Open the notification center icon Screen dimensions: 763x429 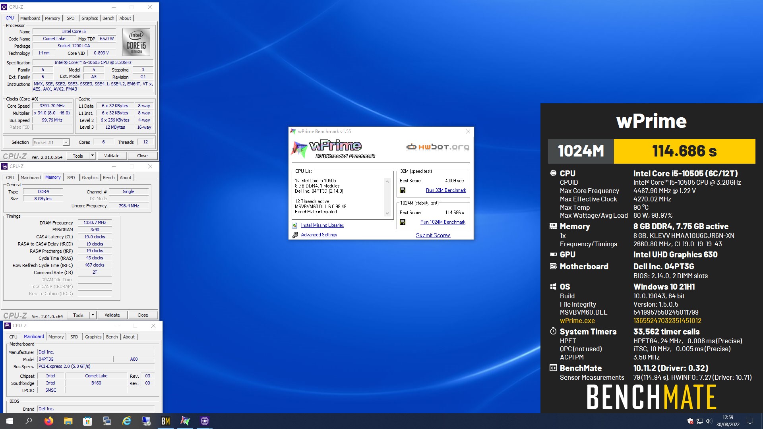click(x=750, y=421)
